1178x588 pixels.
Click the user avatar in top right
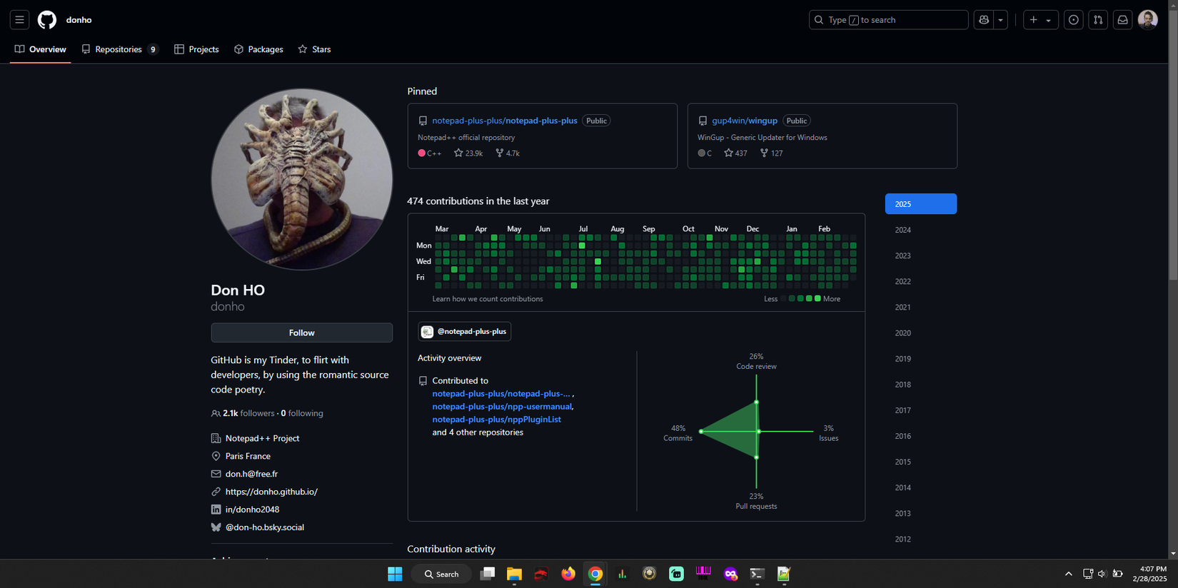[1147, 20]
